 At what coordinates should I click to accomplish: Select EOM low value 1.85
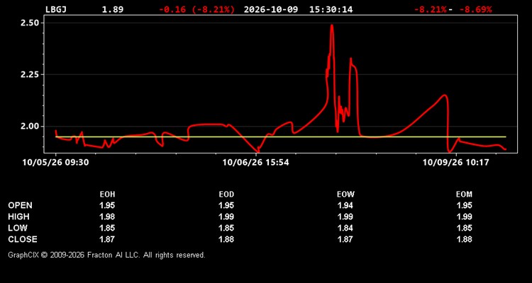(x=464, y=228)
